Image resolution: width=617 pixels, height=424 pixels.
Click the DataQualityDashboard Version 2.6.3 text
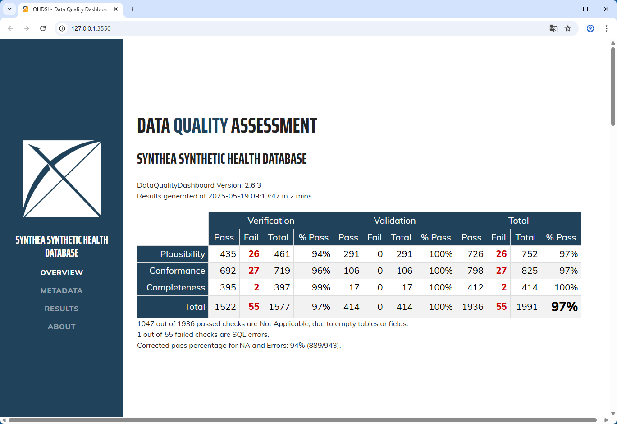coord(199,185)
